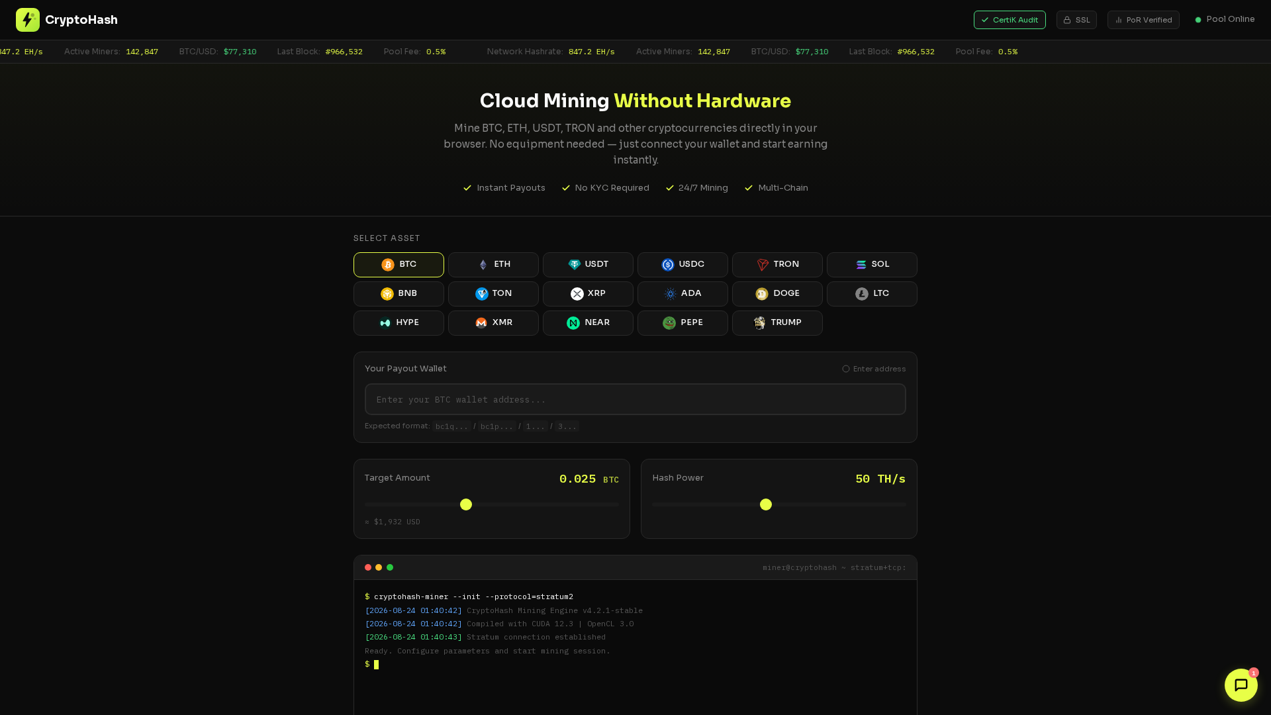Click the CryptoHash lightning bolt logo
This screenshot has height=715, width=1271.
[x=28, y=20]
